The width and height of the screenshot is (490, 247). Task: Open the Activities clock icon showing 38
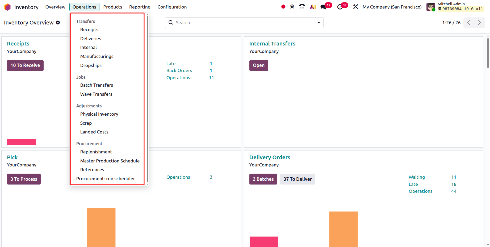pyautogui.click(x=340, y=7)
